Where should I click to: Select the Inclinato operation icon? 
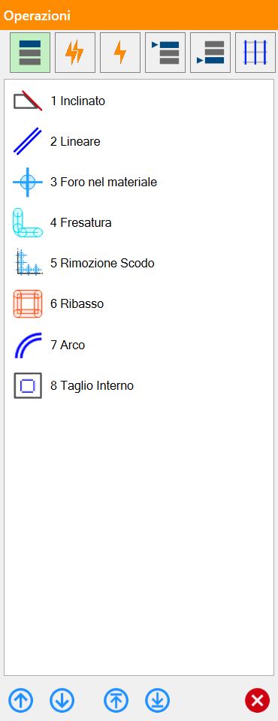click(28, 101)
